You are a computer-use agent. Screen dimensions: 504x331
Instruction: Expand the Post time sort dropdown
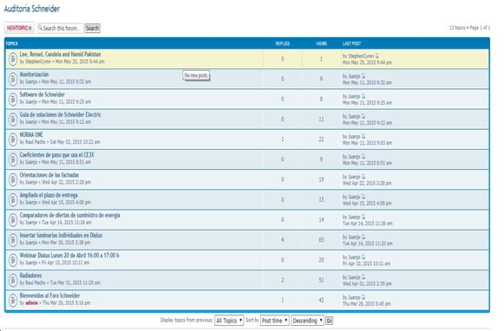275,321
